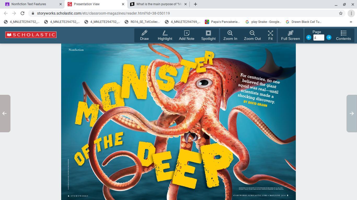357x200 pixels.
Task: Activate the Highlight tool
Action: pyautogui.click(x=165, y=35)
